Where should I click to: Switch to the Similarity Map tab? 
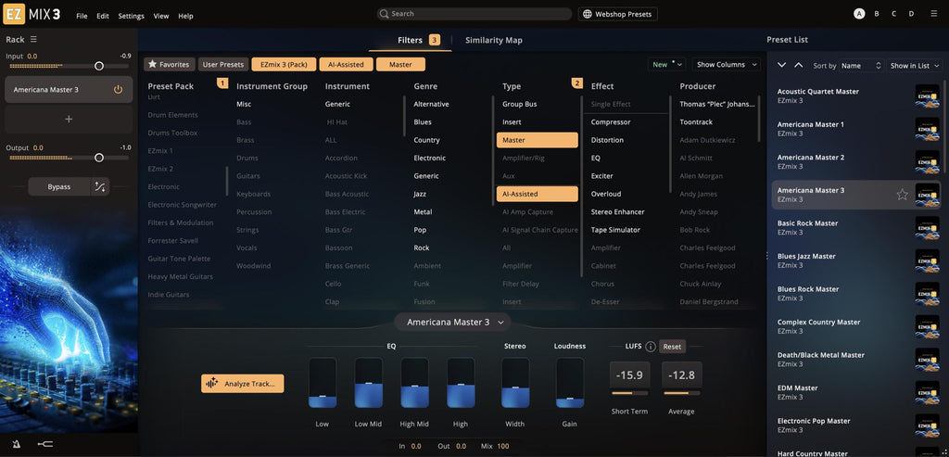[493, 40]
